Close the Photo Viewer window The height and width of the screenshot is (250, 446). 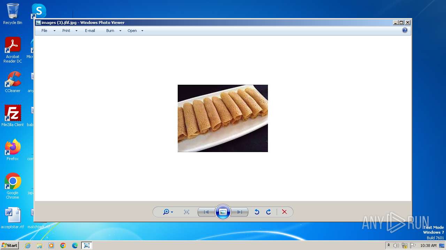coord(407,23)
